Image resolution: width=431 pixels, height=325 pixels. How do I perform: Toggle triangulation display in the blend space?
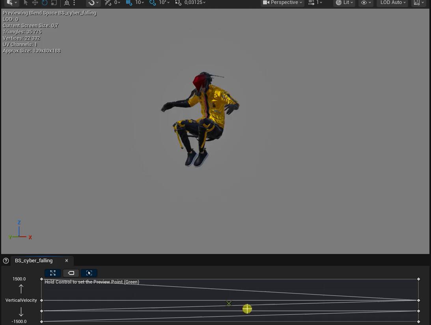(x=53, y=273)
